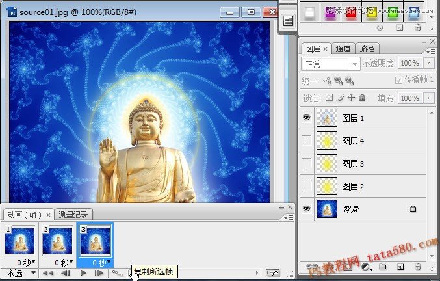Open the Layers panel flyout menu

pos(430,52)
